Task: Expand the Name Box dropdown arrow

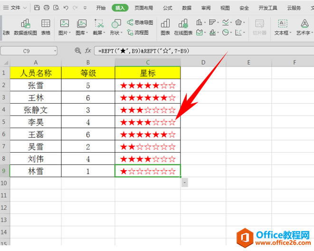Action: click(55, 51)
